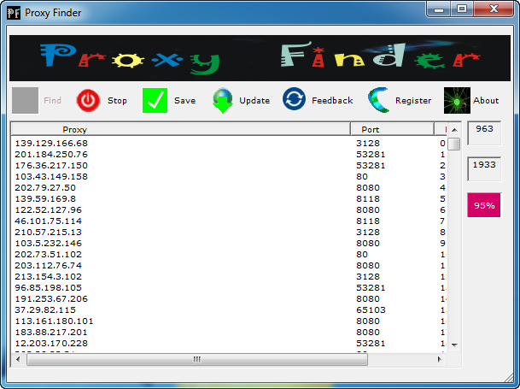
Task: Click the horizontal scrollbar left arrow
Action: click(18, 360)
